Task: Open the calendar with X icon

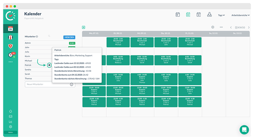Action: coord(199,15)
